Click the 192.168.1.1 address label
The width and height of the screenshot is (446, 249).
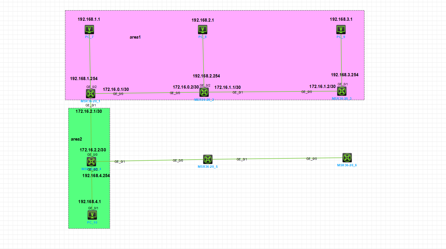coord(89,19)
